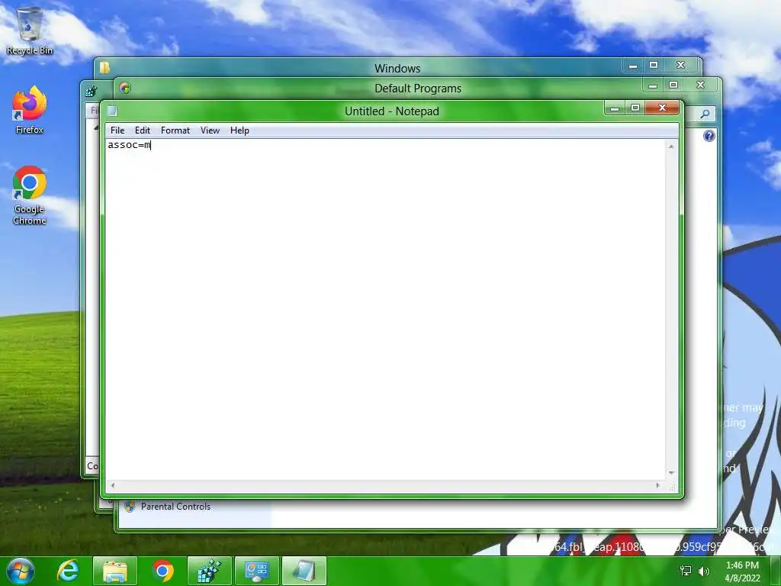This screenshot has height=586, width=781.
Task: Click the vertical scrollbar down arrow in Notepad
Action: [671, 473]
